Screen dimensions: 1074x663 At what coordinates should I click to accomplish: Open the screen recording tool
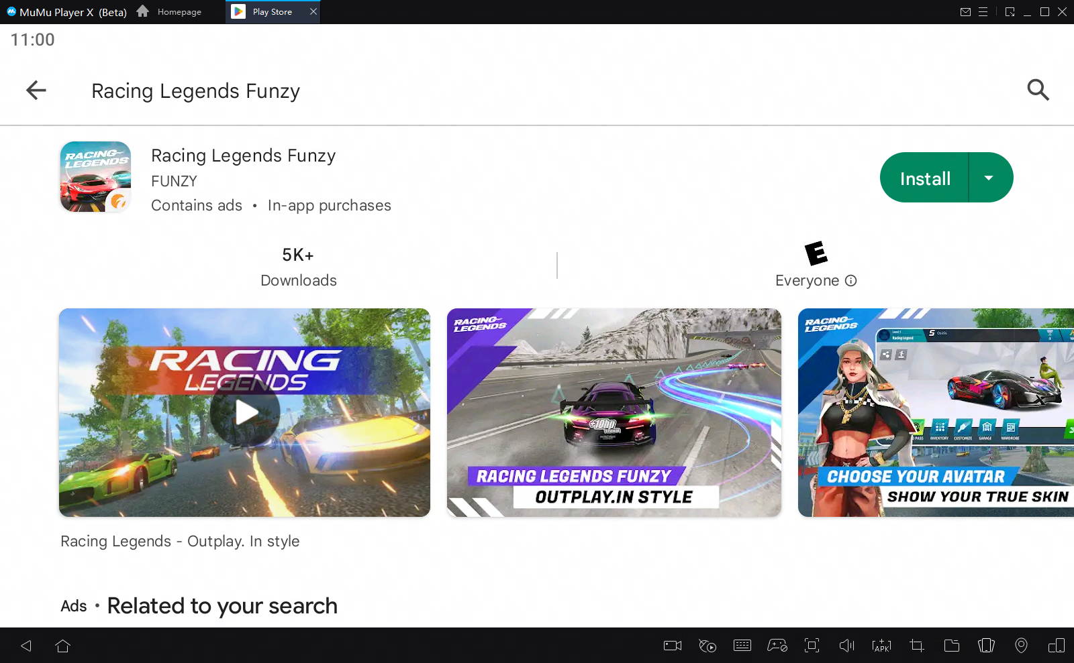click(x=672, y=646)
